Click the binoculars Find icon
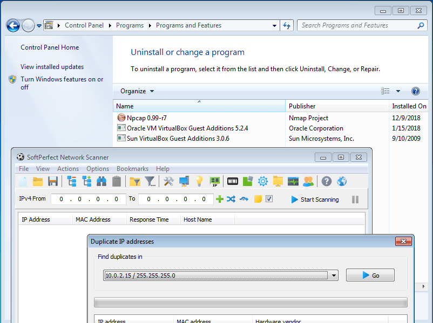This screenshot has height=323, width=433. coord(102,182)
